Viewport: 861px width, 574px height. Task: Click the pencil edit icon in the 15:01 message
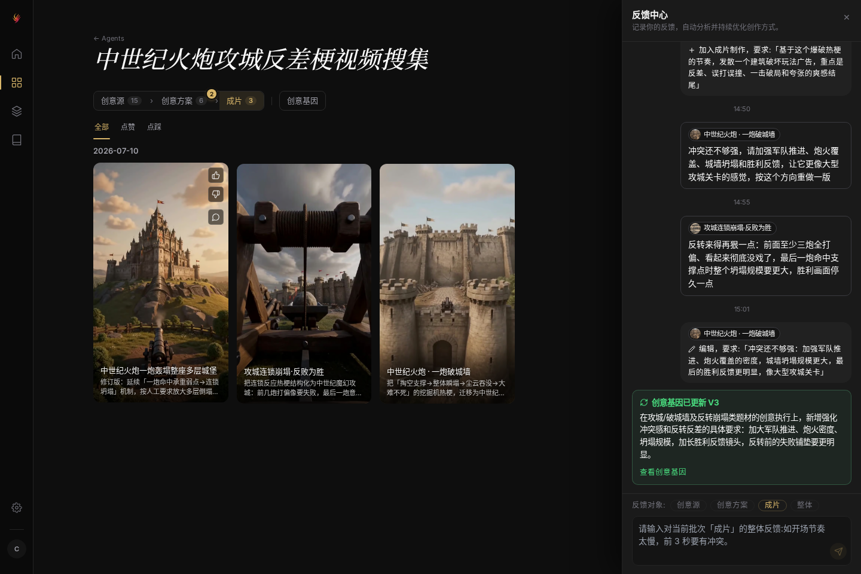pos(692,349)
